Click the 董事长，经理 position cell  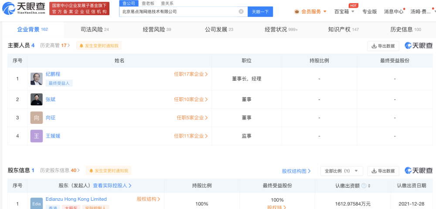(247, 79)
